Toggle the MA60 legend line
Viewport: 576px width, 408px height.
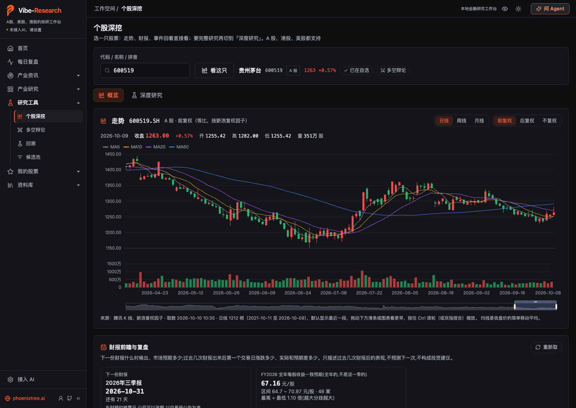(179, 147)
